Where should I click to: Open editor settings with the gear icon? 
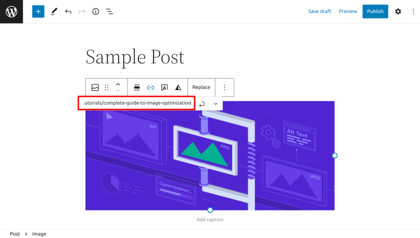click(398, 11)
